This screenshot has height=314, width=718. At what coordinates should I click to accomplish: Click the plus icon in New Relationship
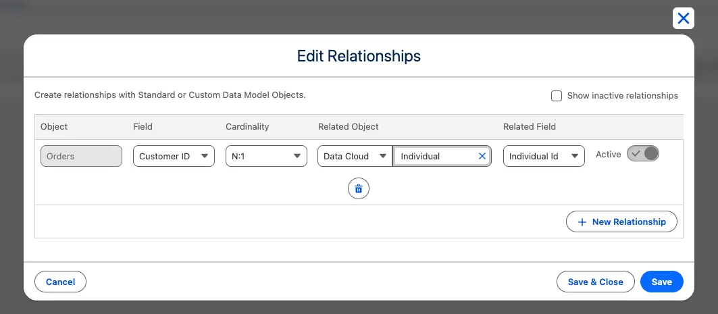[582, 222]
